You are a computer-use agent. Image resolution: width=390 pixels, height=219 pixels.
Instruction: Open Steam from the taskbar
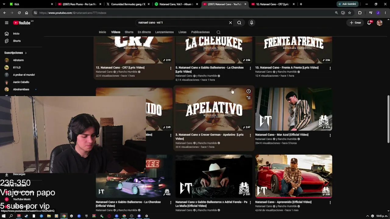(26, 216)
